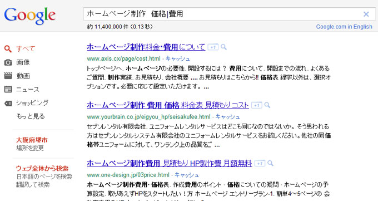Open result ホームページ制作料金・費用について
This screenshot has width=378, height=201.
pyautogui.click(x=146, y=47)
